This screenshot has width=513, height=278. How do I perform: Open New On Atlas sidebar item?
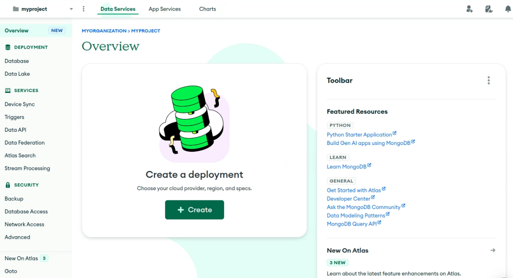[x=21, y=258]
